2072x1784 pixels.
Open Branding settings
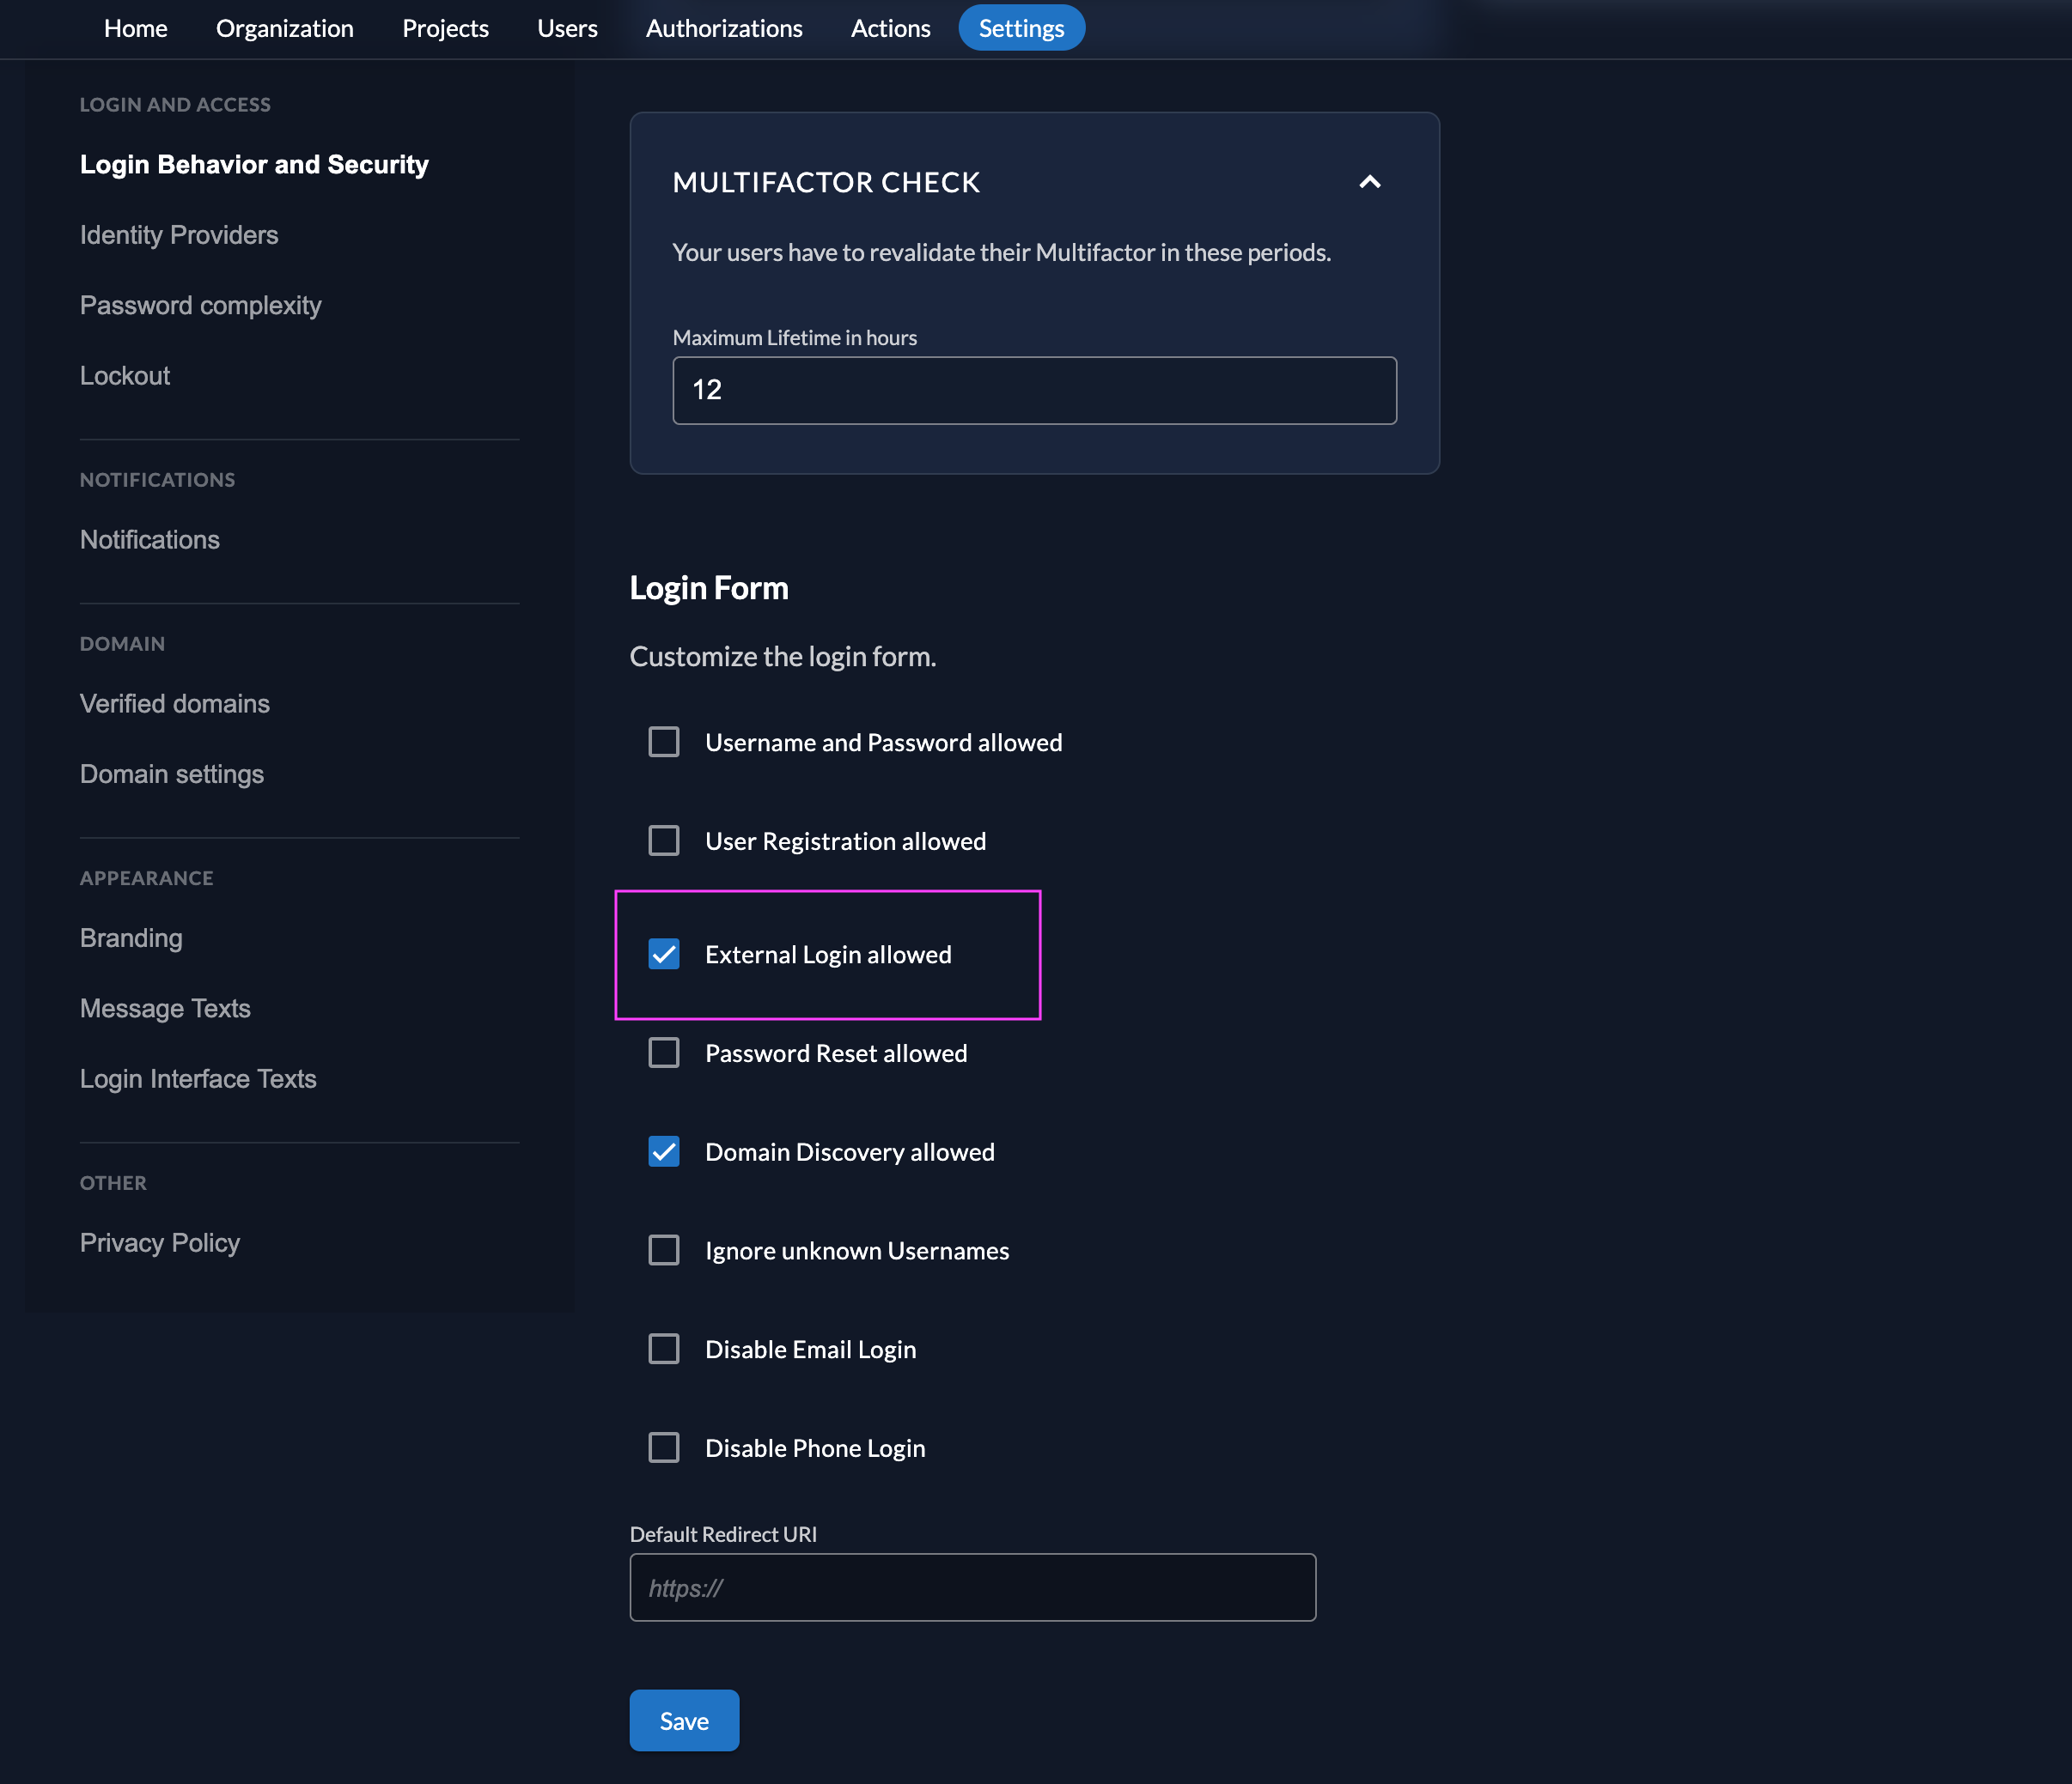click(x=132, y=937)
